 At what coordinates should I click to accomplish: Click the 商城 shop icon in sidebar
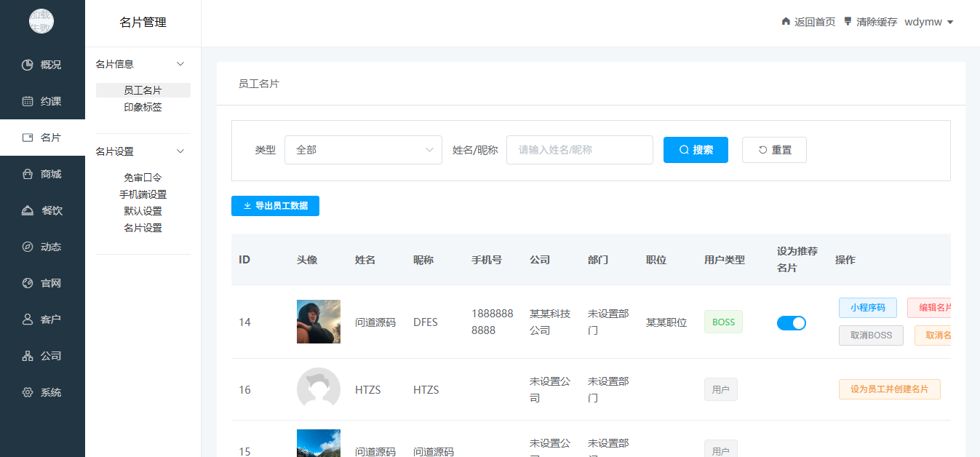pos(28,174)
